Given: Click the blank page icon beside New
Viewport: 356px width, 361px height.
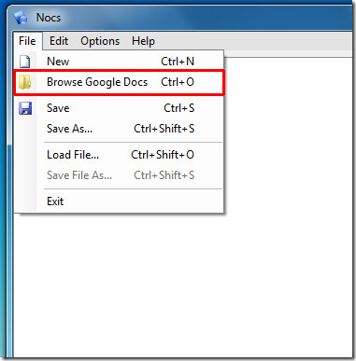Looking at the screenshot, I should 25,62.
